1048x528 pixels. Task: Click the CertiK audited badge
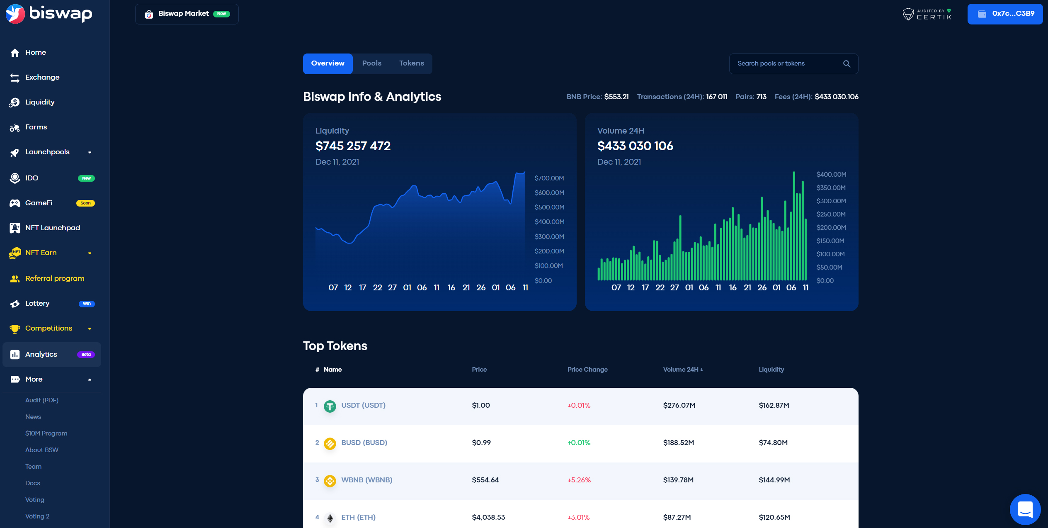pos(927,14)
